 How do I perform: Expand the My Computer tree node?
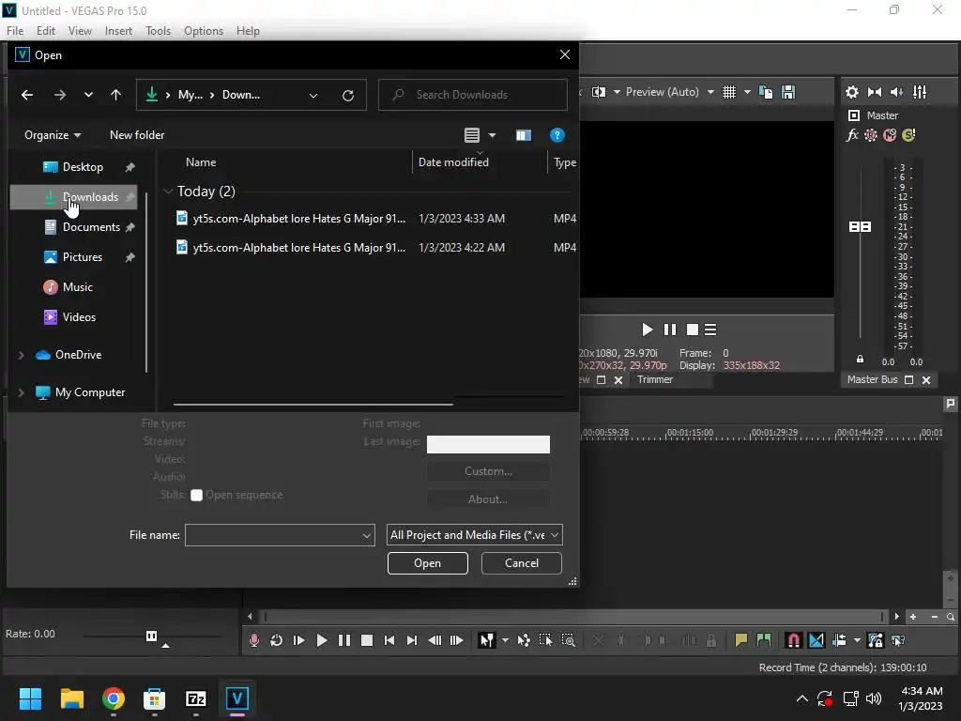[21, 392]
